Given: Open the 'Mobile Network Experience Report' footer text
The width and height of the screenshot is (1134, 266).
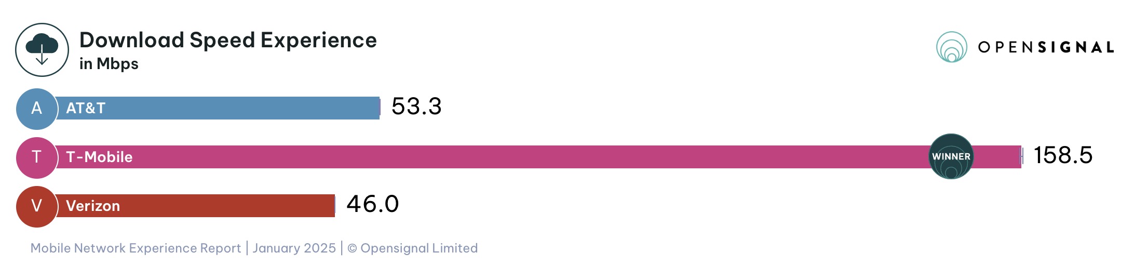Looking at the screenshot, I should 136,248.
